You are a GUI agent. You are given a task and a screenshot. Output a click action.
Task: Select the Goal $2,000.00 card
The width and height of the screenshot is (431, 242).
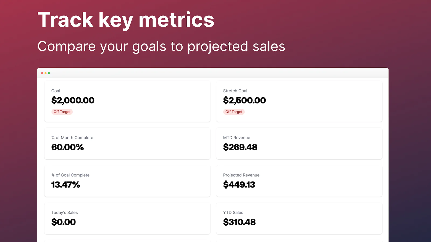click(x=127, y=101)
